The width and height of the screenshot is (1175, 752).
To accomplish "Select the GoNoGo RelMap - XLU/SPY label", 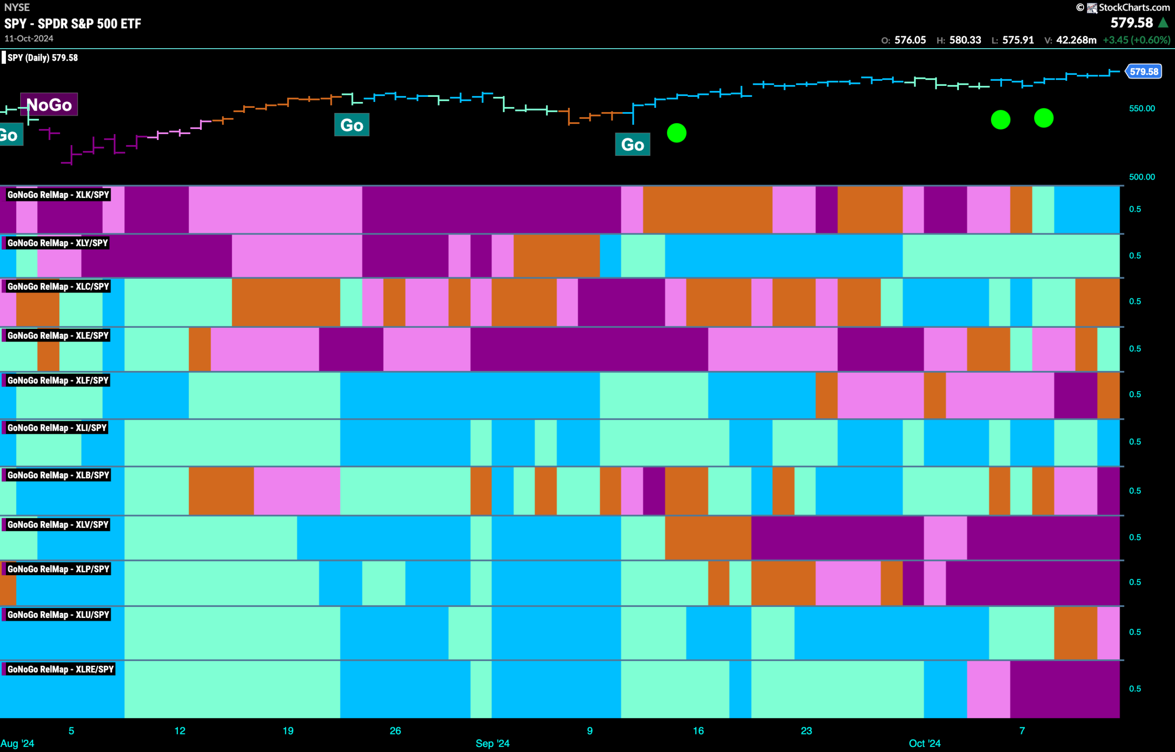I will point(58,615).
